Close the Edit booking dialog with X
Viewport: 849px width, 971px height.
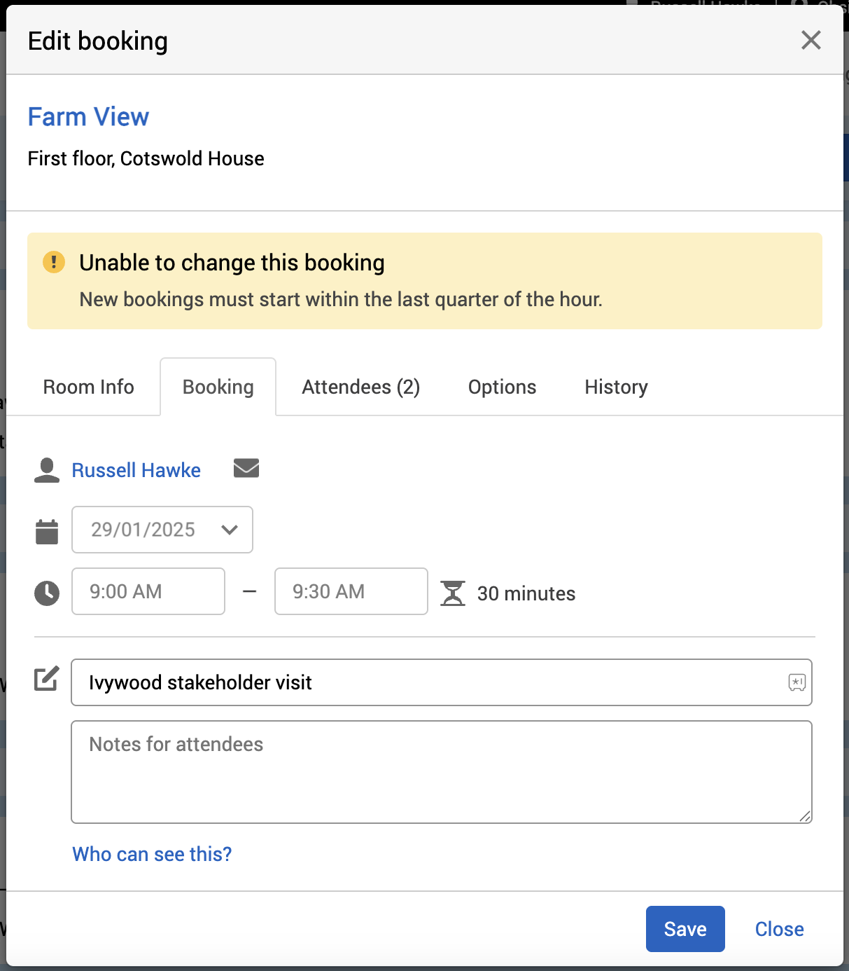coord(811,40)
